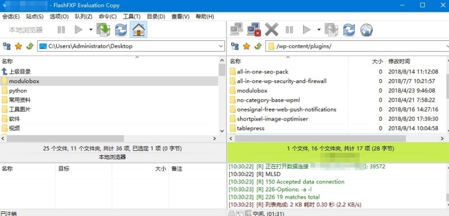Open the 帮助(H) menu
Viewport: 449px width, 216px height.
coord(205,17)
